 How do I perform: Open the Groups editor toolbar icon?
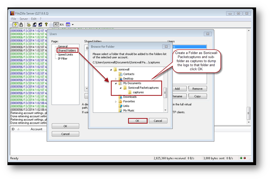pos(40,25)
